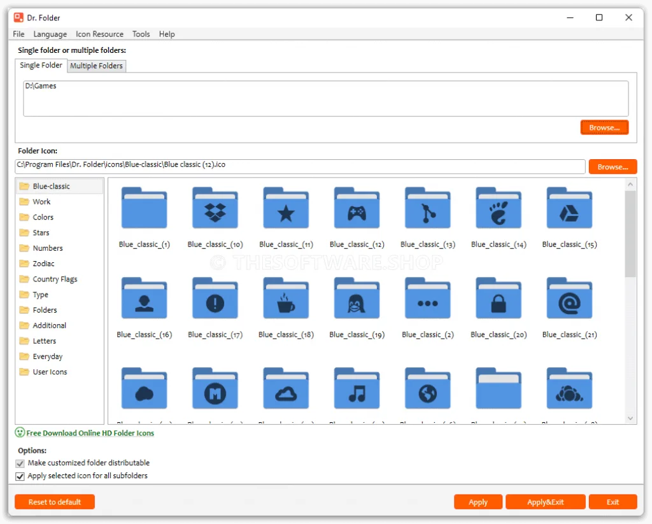
Task: Switch to the Single Folder tab
Action: pos(41,66)
